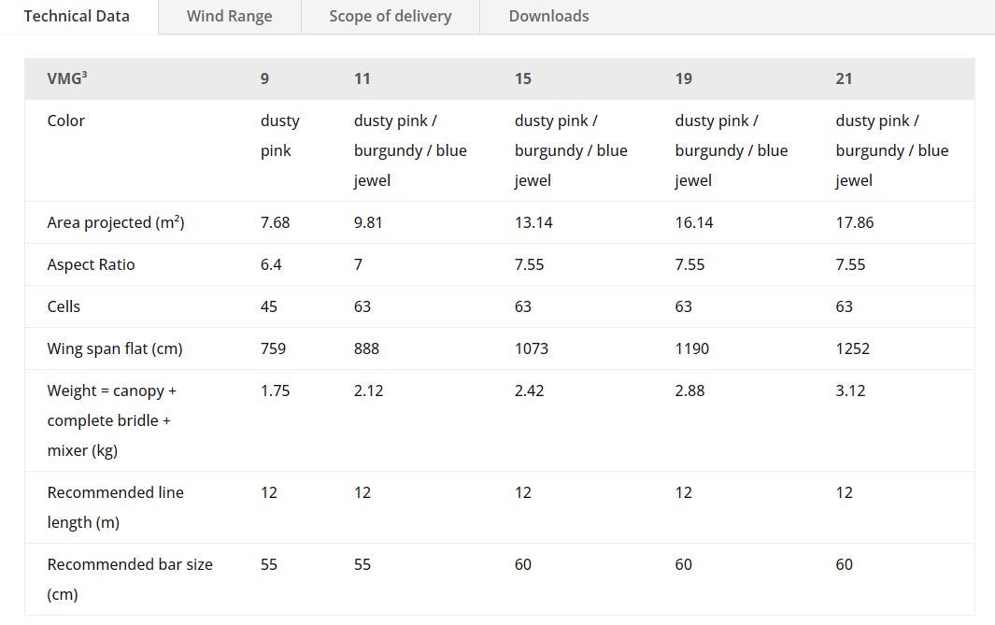Click the Aspect Ratio row label
This screenshot has height=625, width=995.
91,264
